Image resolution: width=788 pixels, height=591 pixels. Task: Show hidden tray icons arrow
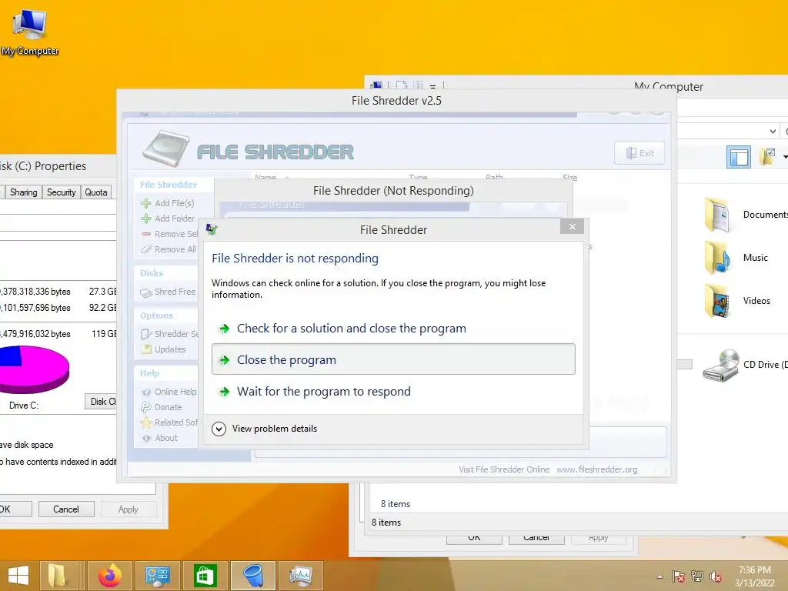click(x=659, y=576)
